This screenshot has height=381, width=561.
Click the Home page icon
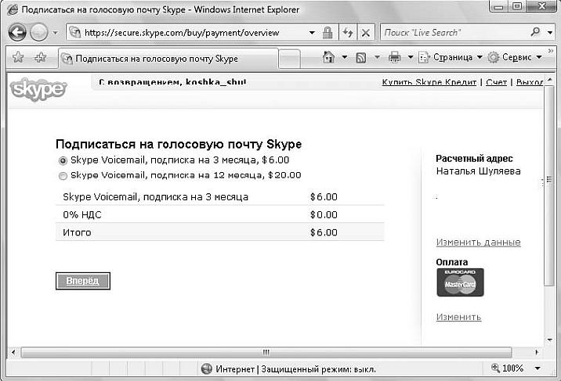pos(329,57)
